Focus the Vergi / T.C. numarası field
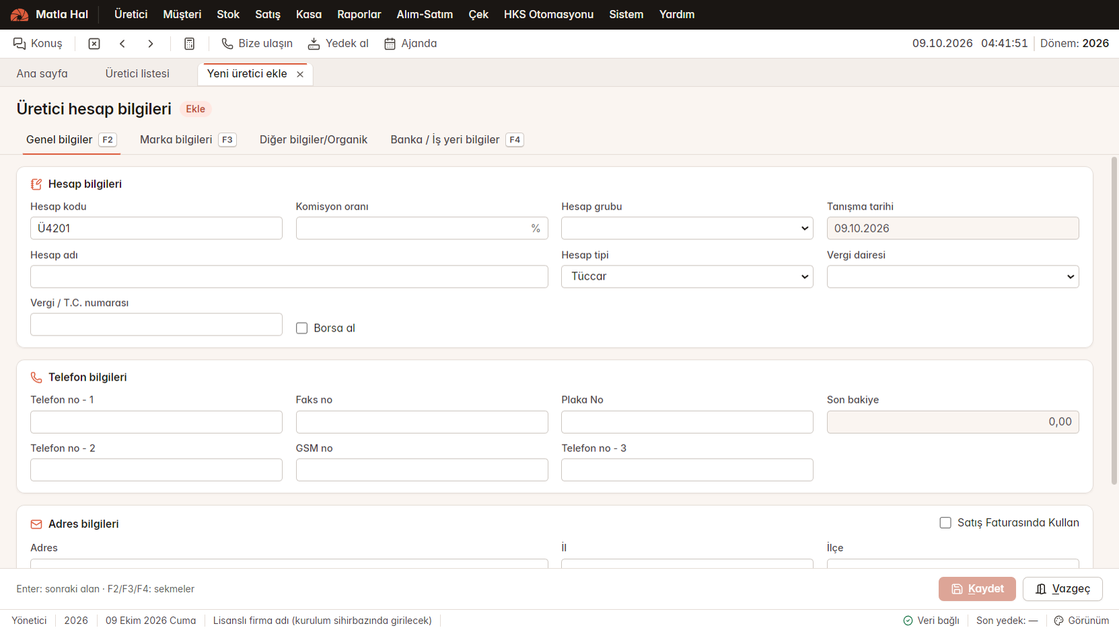The image size is (1119, 630). pyautogui.click(x=156, y=325)
